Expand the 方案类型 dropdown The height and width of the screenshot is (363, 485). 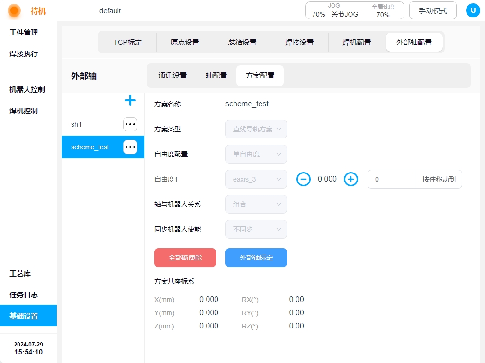(256, 129)
